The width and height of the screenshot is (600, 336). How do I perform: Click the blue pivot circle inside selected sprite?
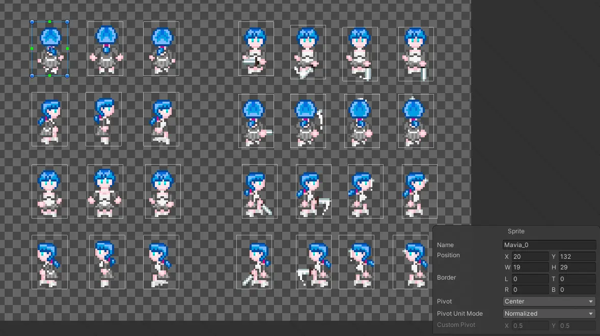coord(50,49)
